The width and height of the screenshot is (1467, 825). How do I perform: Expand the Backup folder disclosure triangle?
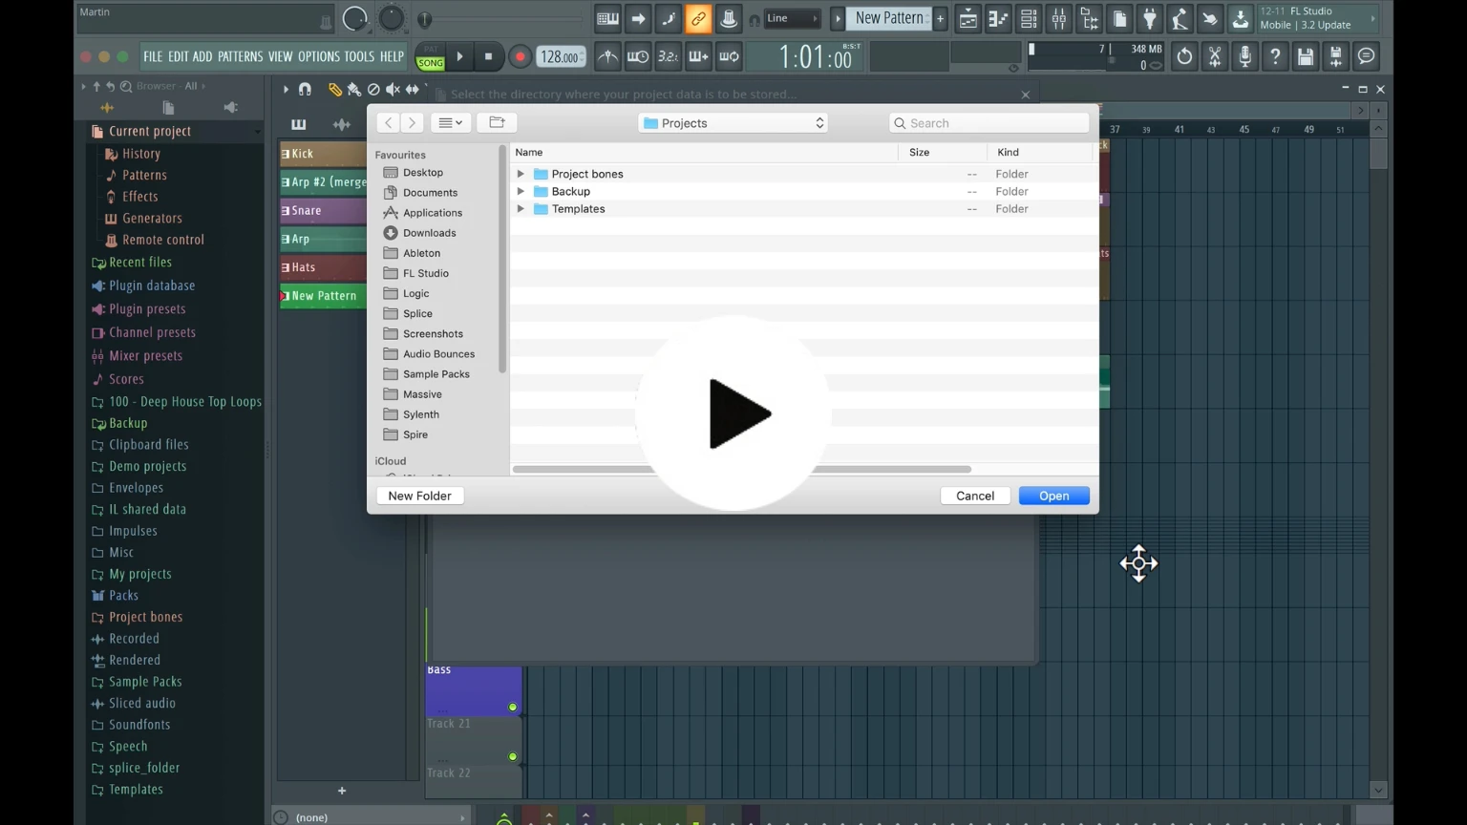521,191
